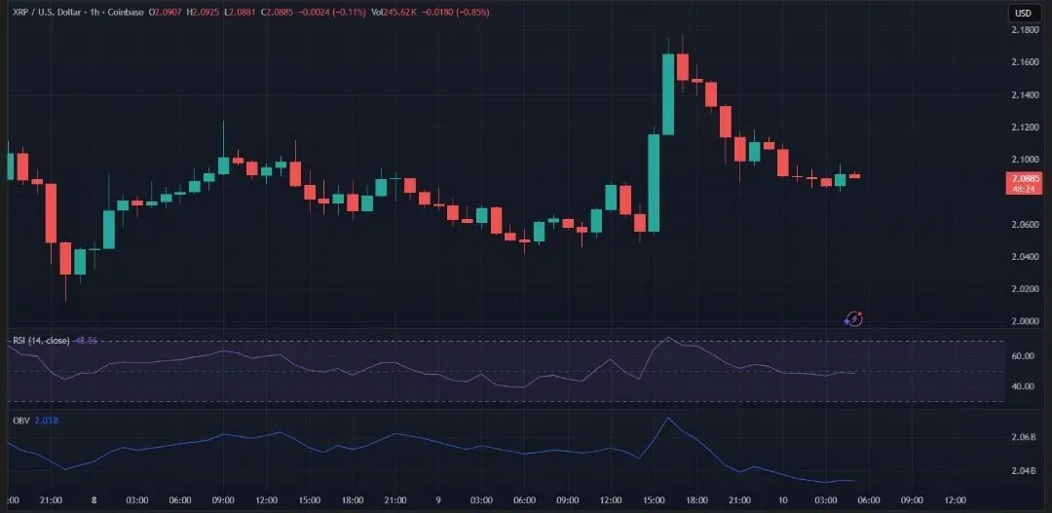Image resolution: width=1052 pixels, height=513 pixels.
Task: Click the current price label 2.0885
Action: click(1023, 178)
